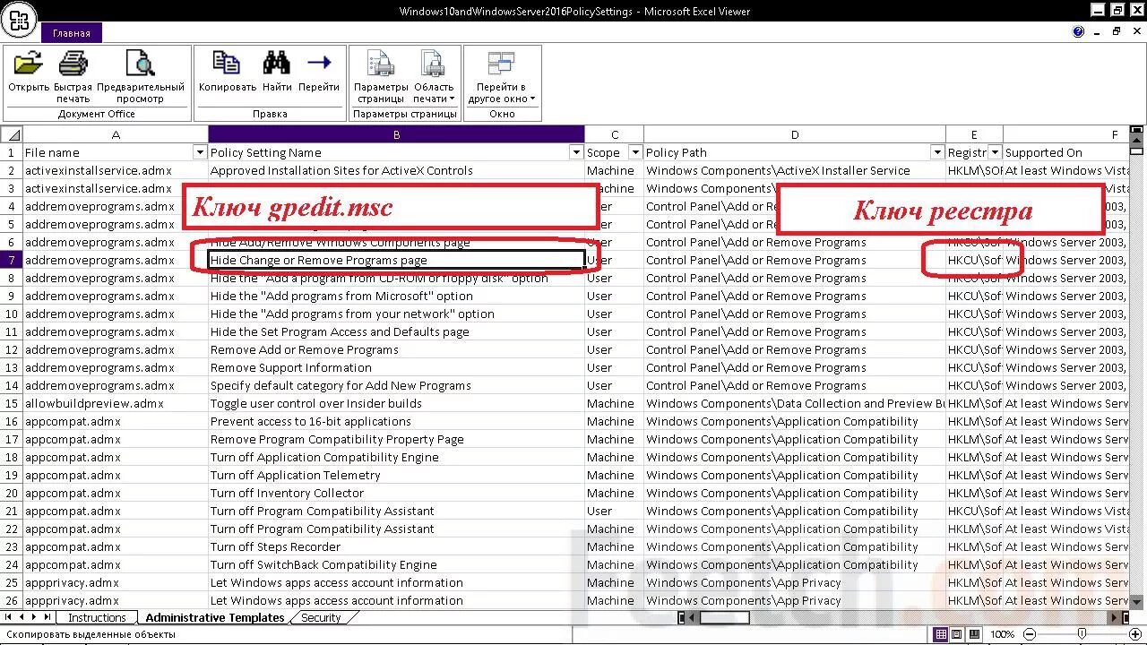Screen dimensions: 1147x645
Task: Select column B header
Action: pos(396,134)
